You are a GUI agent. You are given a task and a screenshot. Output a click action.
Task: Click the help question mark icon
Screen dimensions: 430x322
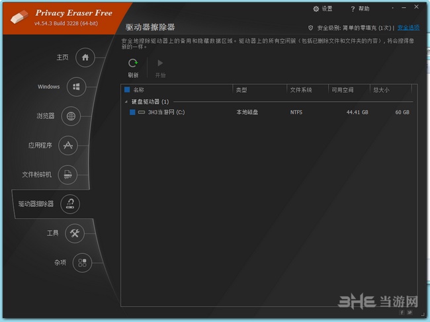pos(353,9)
